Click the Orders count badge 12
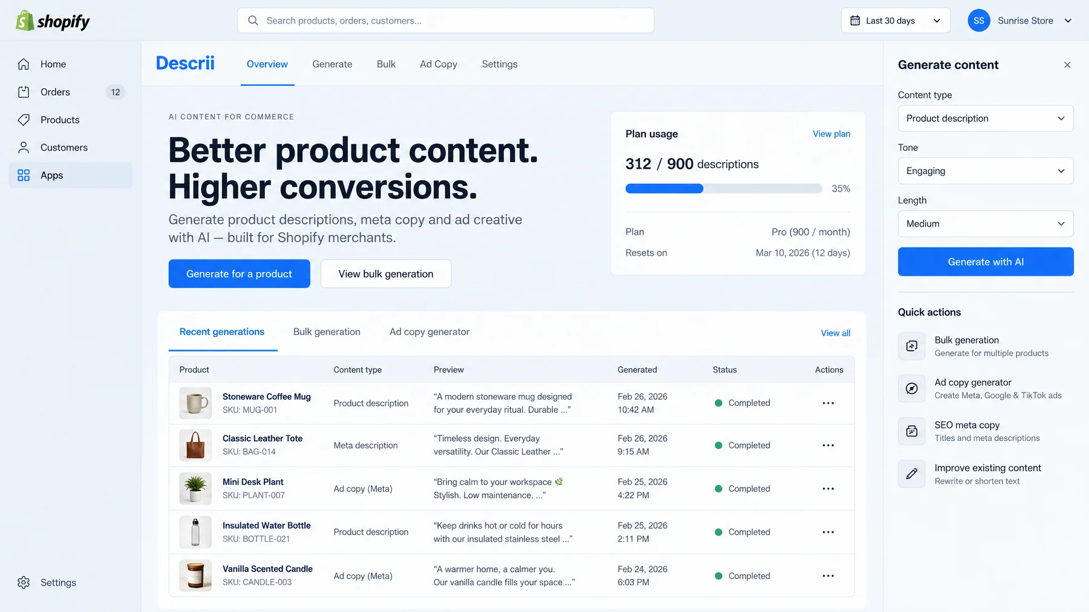 coord(116,92)
